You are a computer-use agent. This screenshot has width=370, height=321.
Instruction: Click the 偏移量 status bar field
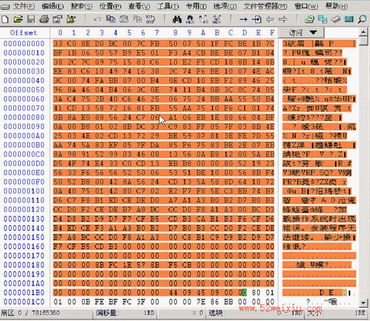click(x=125, y=313)
